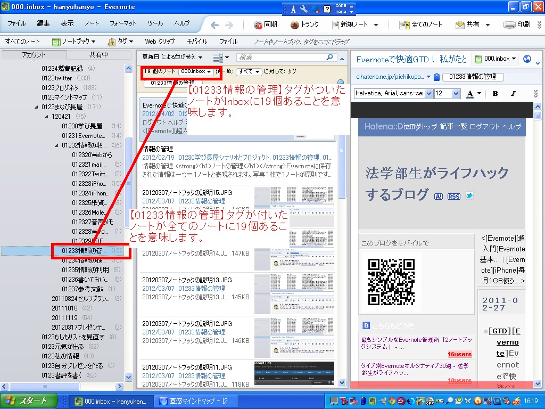Show 全てのノート all notes
This screenshot has height=409, width=545.
point(420,24)
